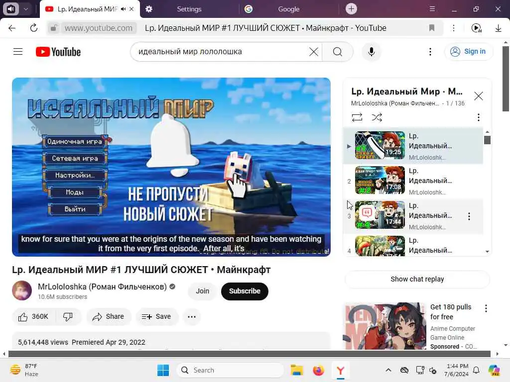Image resolution: width=510 pixels, height=382 pixels.
Task: Play playlist video 2 thumbnail 17:08
Action: [x=380, y=180]
